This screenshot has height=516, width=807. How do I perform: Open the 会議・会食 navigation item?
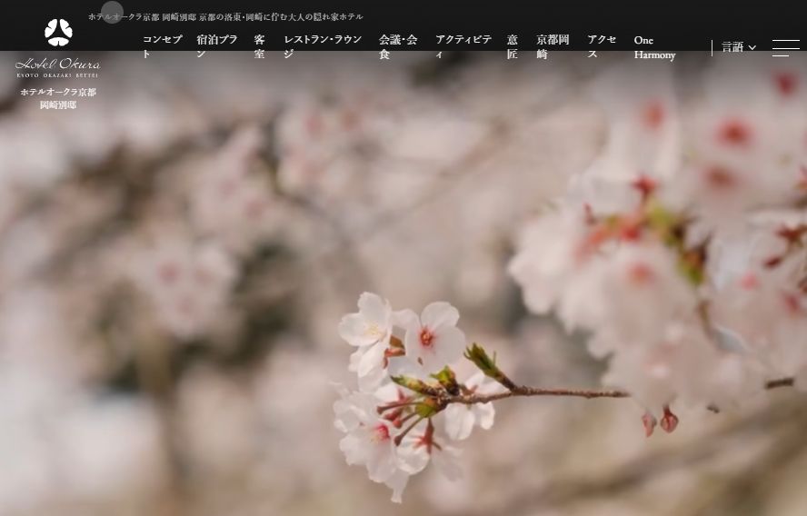398,46
